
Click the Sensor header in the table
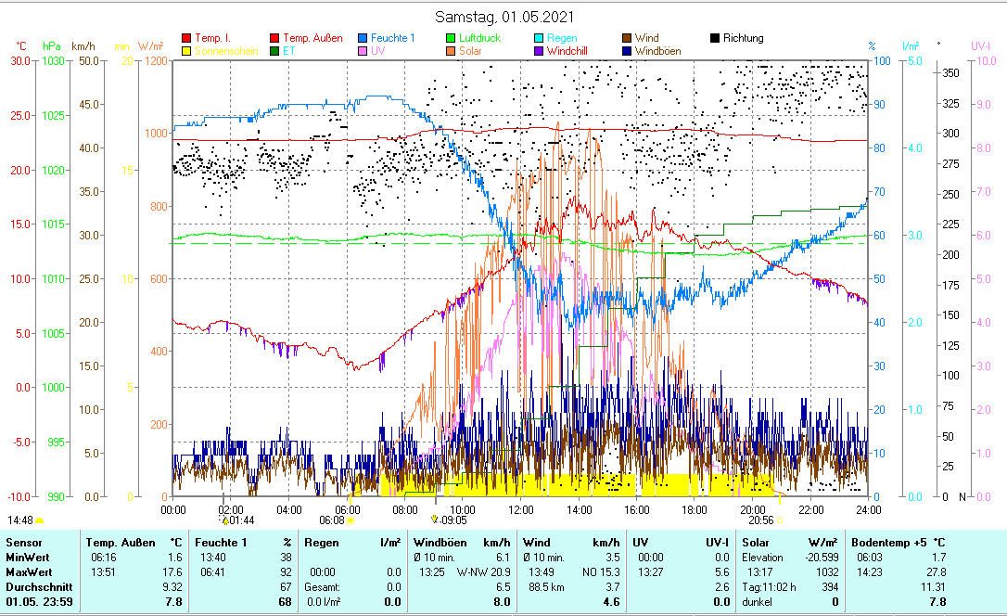(24, 543)
